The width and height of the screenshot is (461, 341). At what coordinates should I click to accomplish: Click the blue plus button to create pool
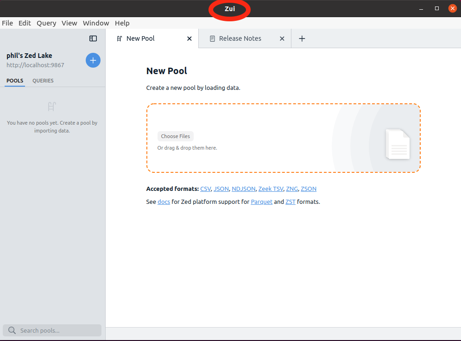tap(93, 60)
